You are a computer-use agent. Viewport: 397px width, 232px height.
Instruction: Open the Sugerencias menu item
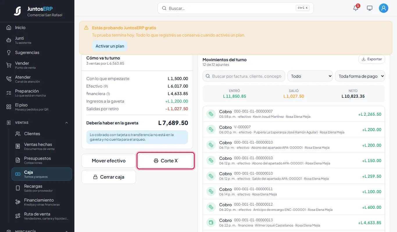point(37,52)
